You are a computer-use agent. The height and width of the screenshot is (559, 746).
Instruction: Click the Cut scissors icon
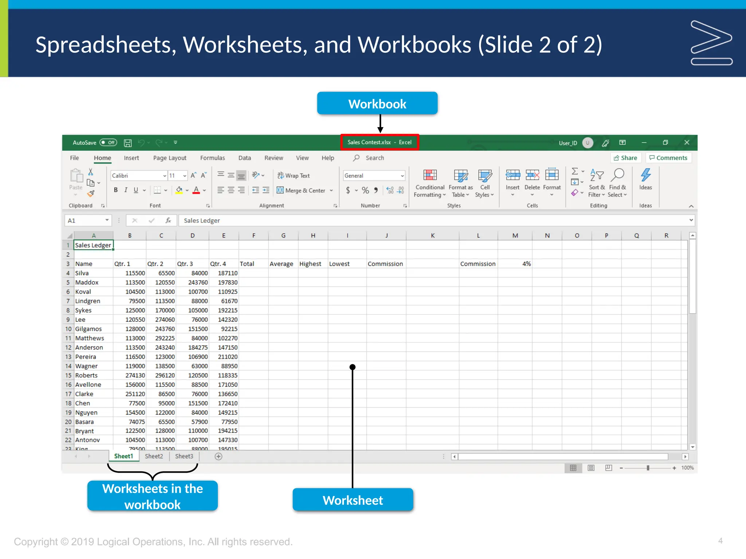pos(91,172)
